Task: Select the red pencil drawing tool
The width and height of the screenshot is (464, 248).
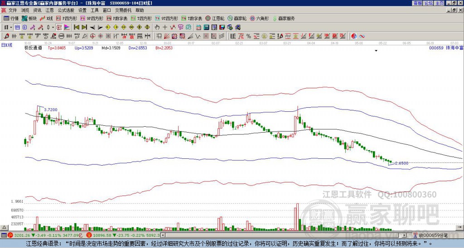Action: (x=6, y=36)
